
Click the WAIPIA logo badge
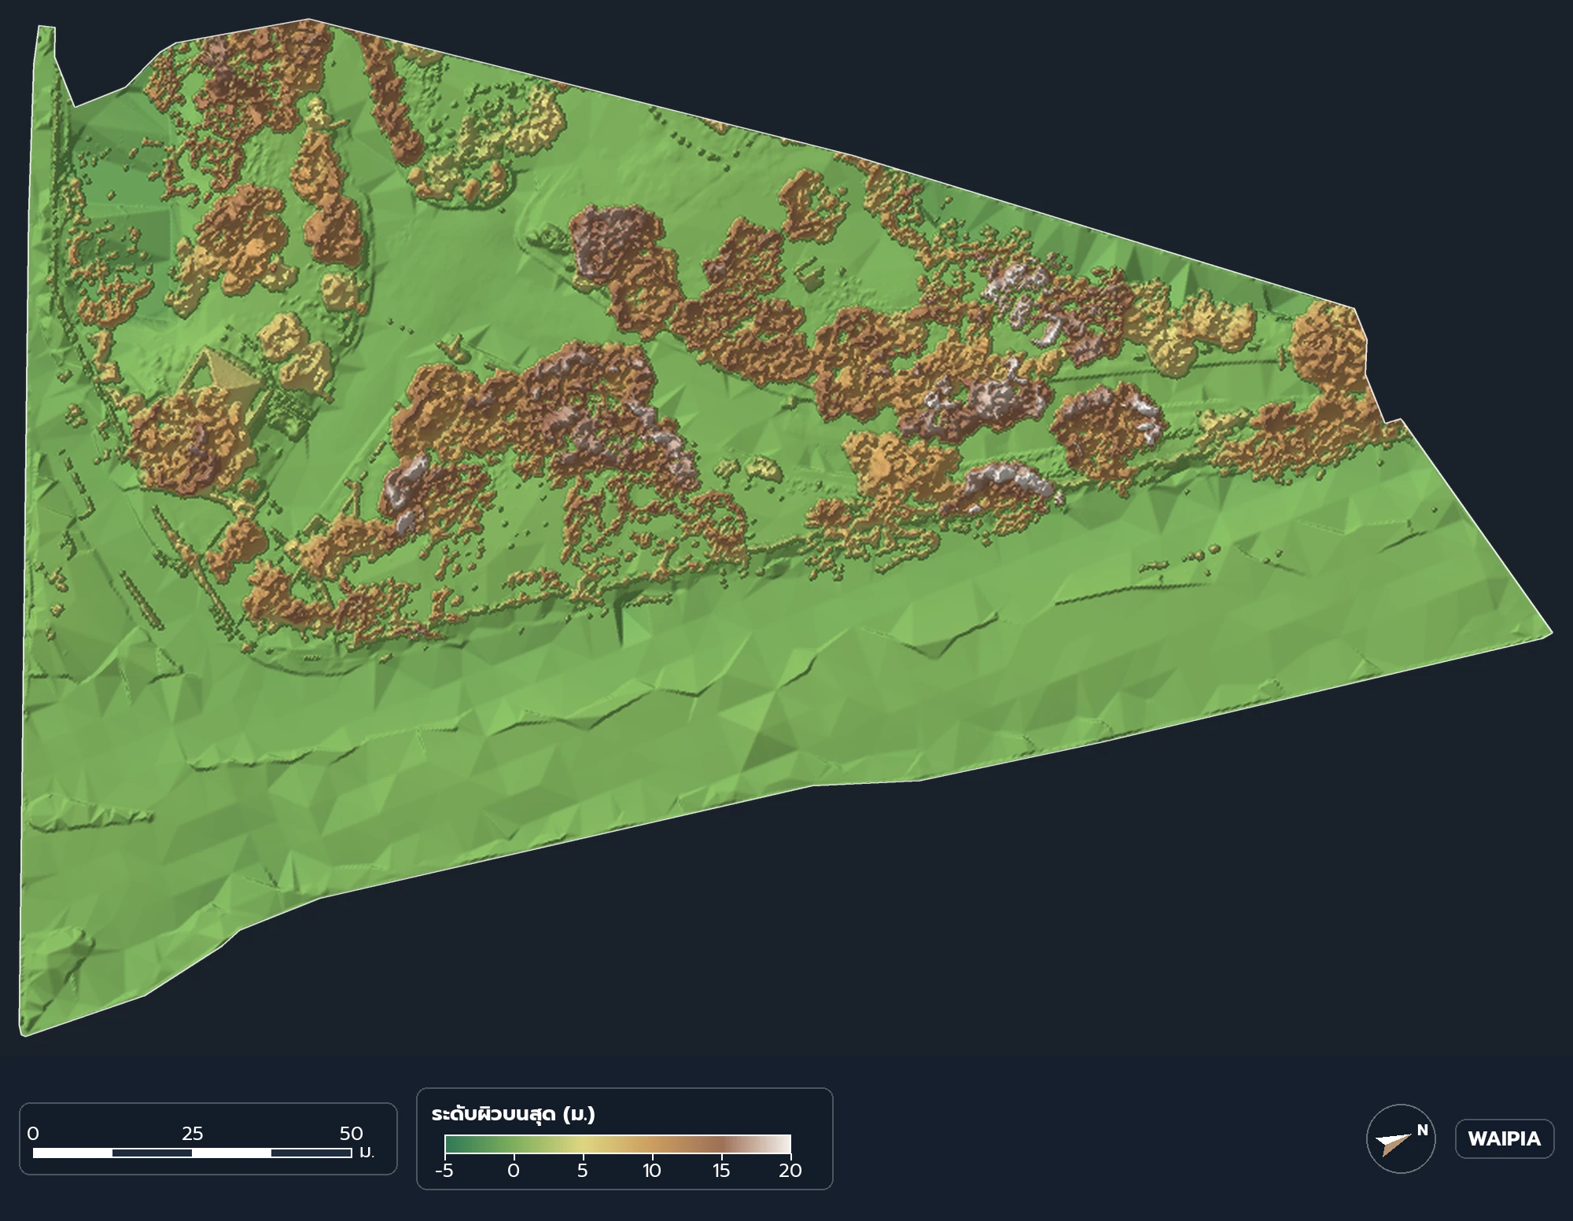[1504, 1138]
